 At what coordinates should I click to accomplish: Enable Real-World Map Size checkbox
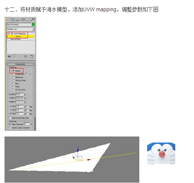click(x=10, y=118)
